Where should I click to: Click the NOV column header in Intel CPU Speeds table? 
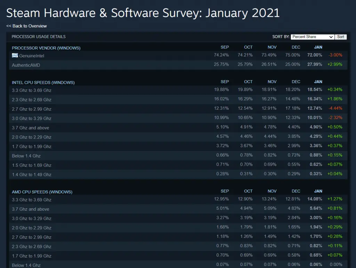272,82
